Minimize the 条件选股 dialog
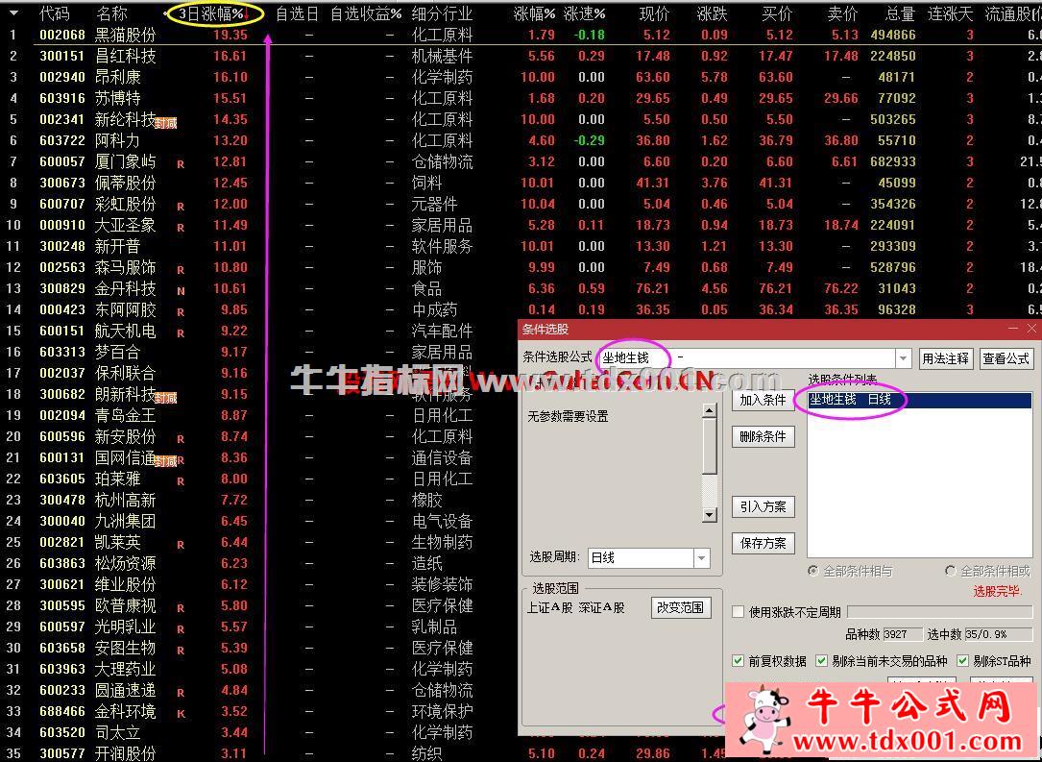This screenshot has height=762, width=1042. click(1013, 329)
